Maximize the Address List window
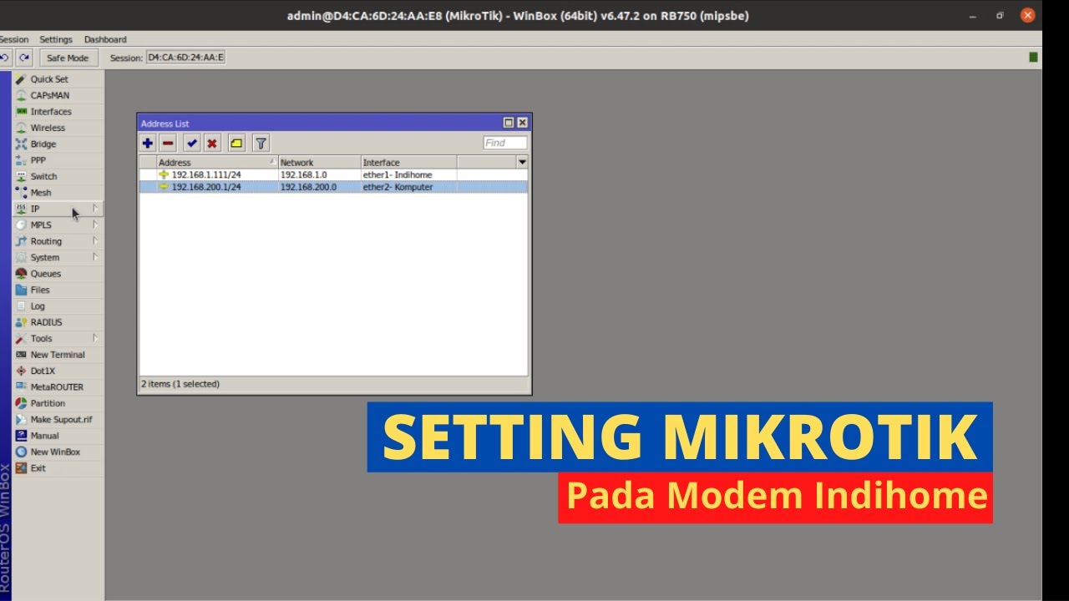The height and width of the screenshot is (601, 1069). pyautogui.click(x=509, y=123)
